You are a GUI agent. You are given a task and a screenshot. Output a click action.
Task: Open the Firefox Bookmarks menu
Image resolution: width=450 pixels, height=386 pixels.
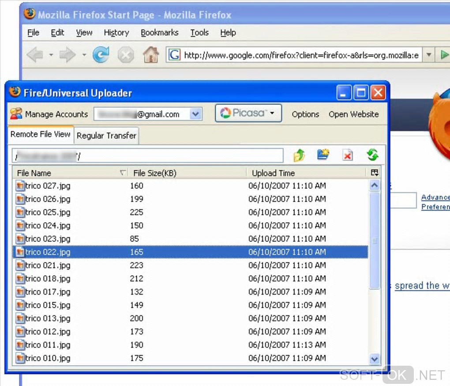coord(160,33)
